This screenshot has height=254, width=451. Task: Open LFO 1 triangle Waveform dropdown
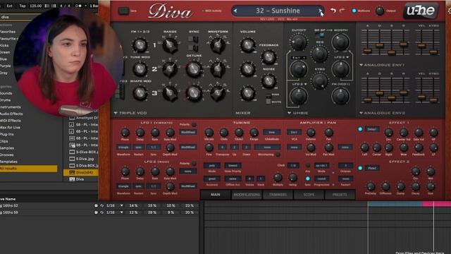tap(123, 147)
